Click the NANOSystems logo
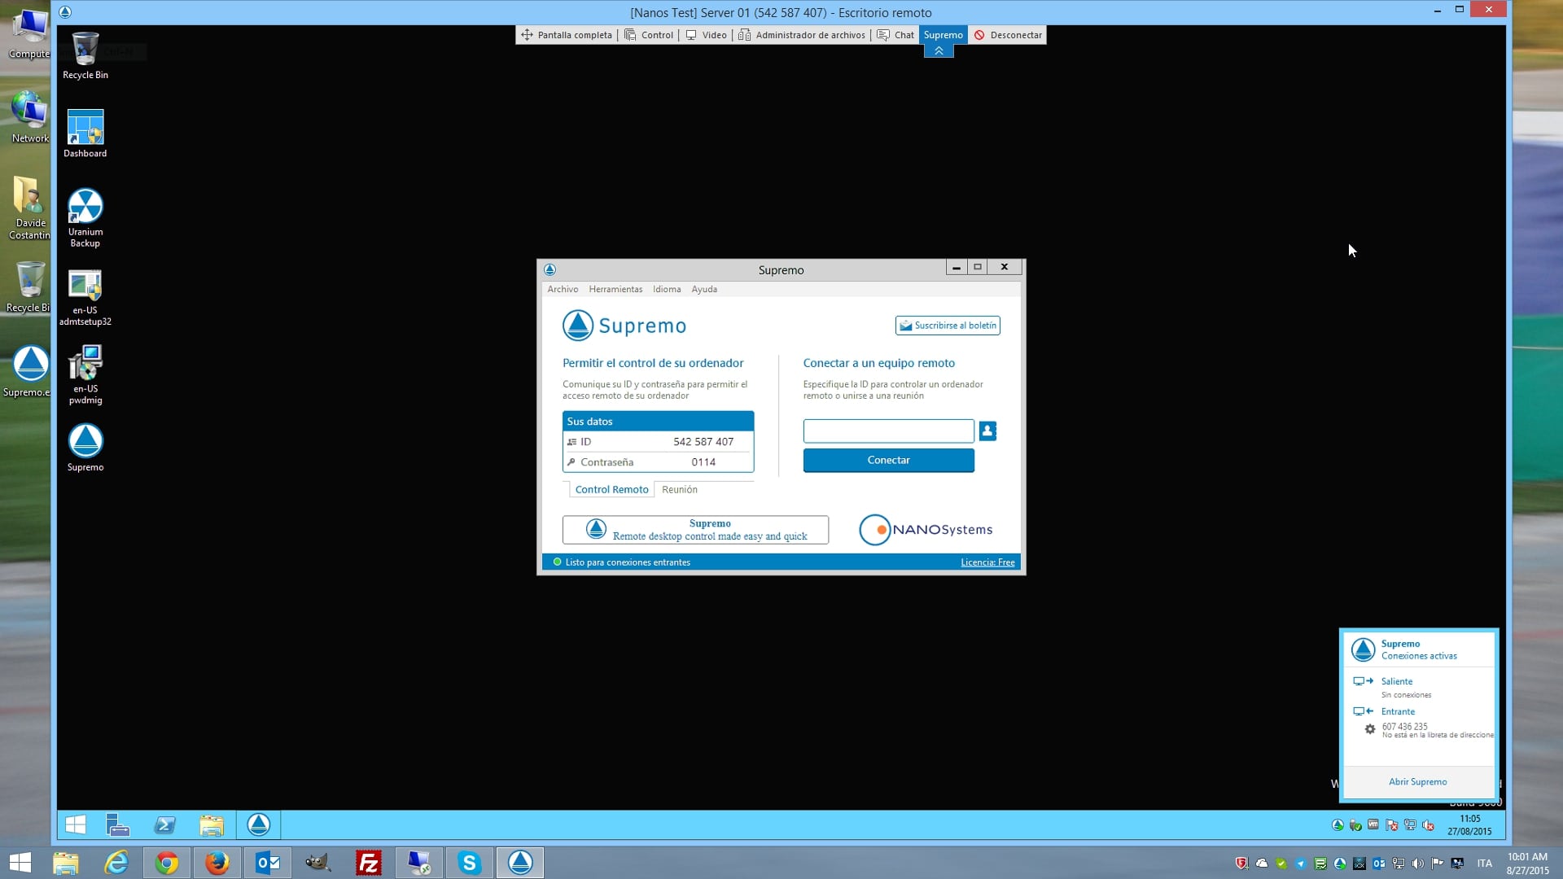Image resolution: width=1563 pixels, height=879 pixels. tap(926, 530)
